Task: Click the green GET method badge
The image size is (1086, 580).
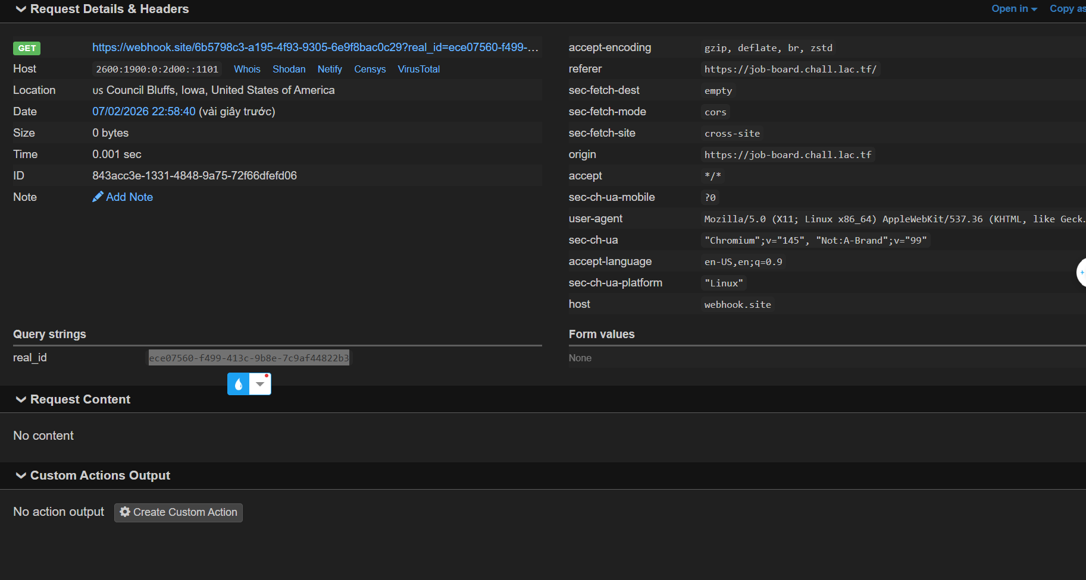Action: [x=27, y=48]
